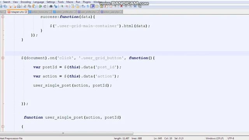Open the Language menu
Viewport: 249px width, 140px height.
point(39,2)
